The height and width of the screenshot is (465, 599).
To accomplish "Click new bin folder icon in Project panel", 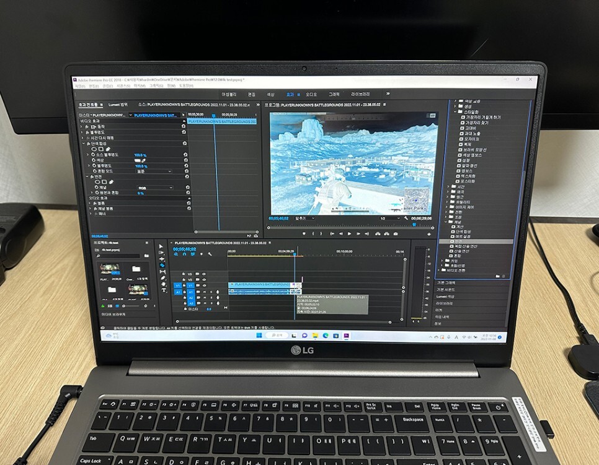I will 146,256.
